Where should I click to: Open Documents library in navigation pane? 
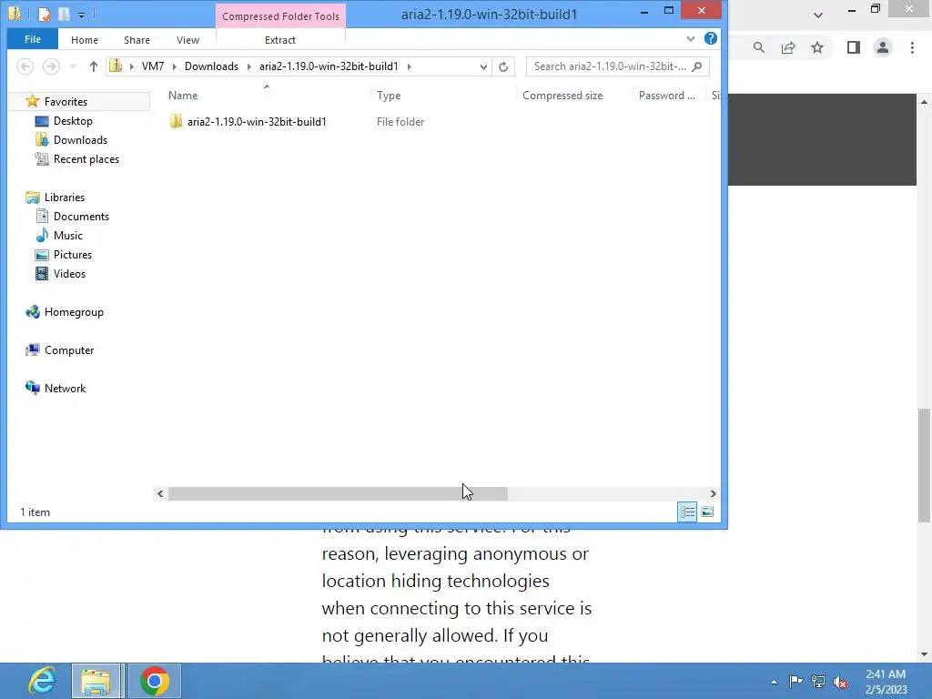(x=81, y=217)
